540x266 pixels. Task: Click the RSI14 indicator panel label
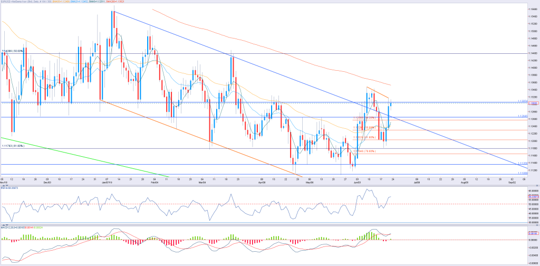coord(9,188)
